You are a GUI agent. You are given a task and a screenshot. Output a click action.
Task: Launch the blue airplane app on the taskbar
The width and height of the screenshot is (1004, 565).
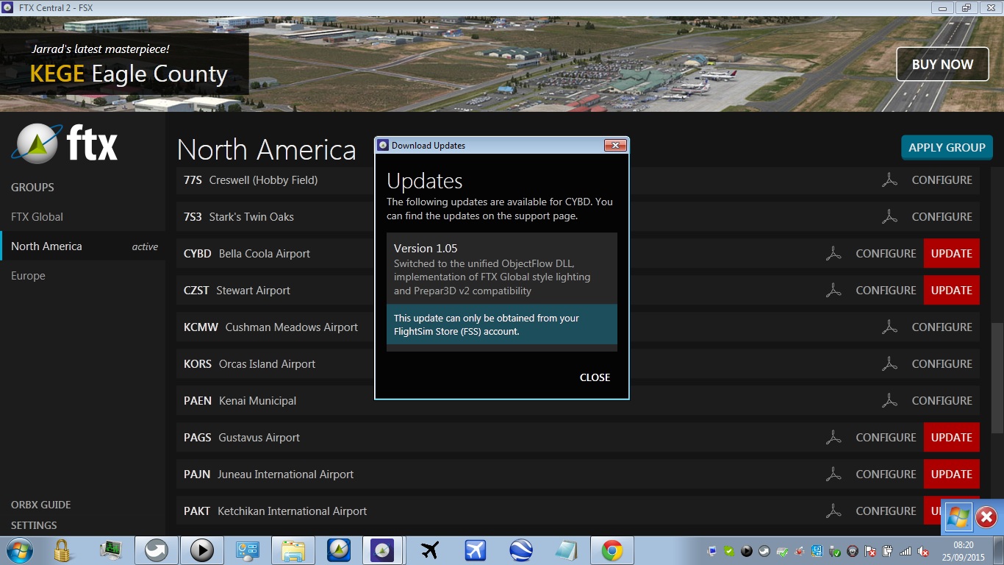[476, 550]
